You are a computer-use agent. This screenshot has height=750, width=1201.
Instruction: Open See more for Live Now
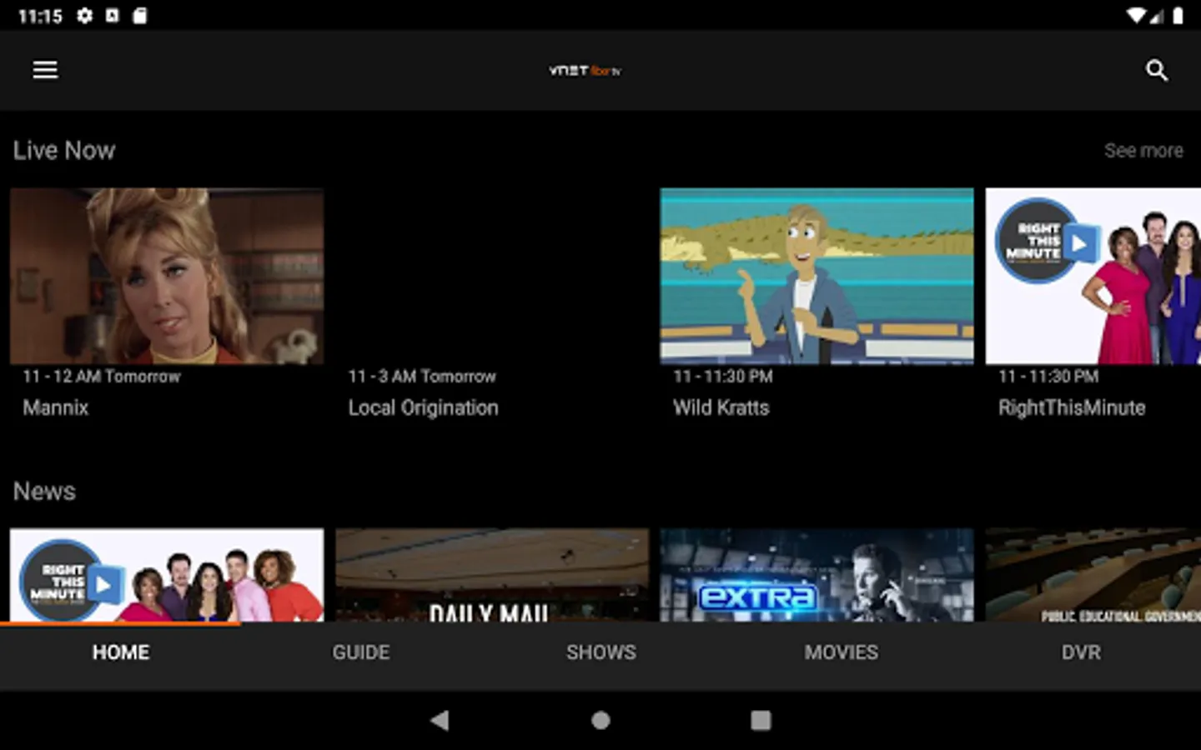[x=1143, y=151]
